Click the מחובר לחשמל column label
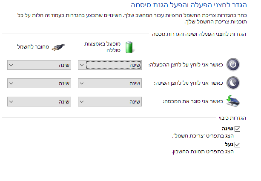This screenshot has width=261, height=181. (33, 47)
